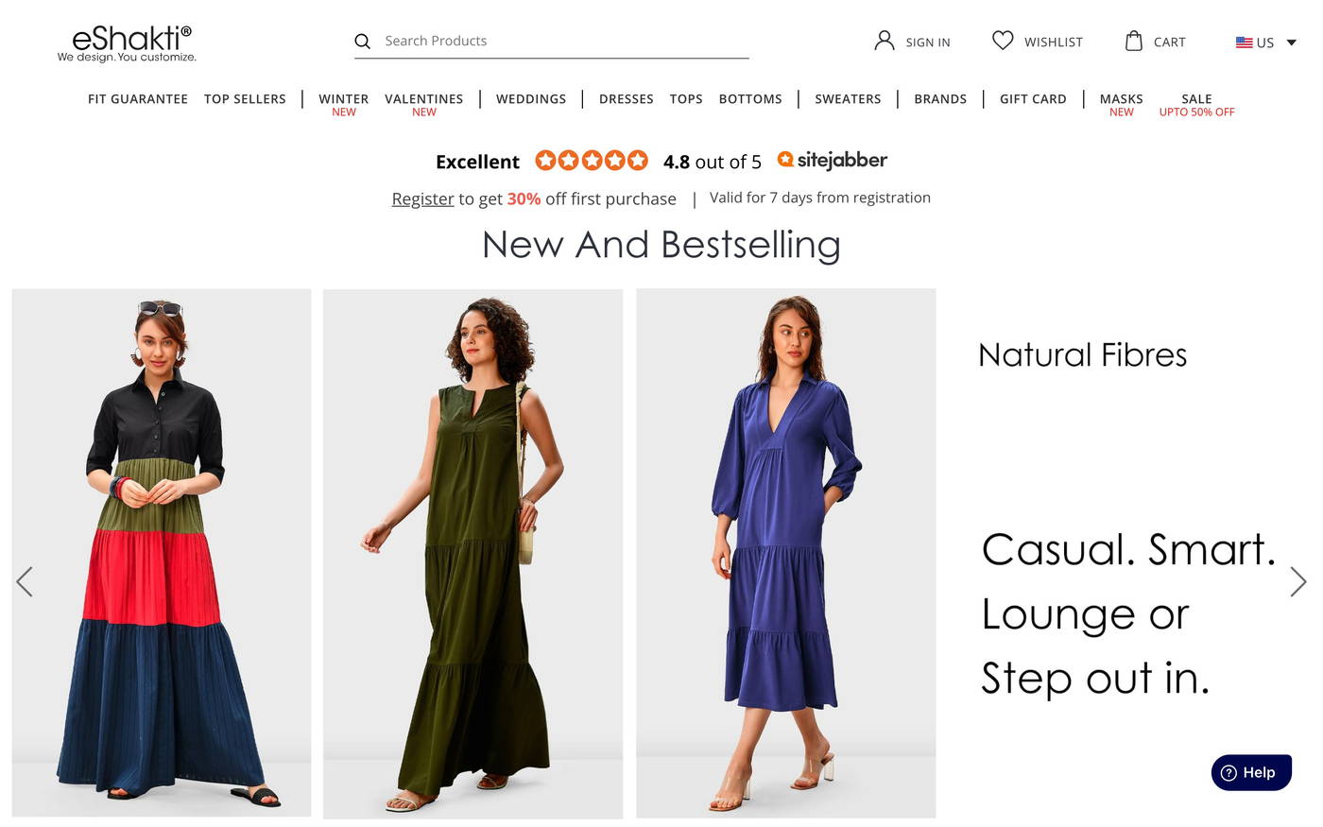Click the next arrow on the carousel
The image size is (1323, 827).
pyautogui.click(x=1297, y=582)
